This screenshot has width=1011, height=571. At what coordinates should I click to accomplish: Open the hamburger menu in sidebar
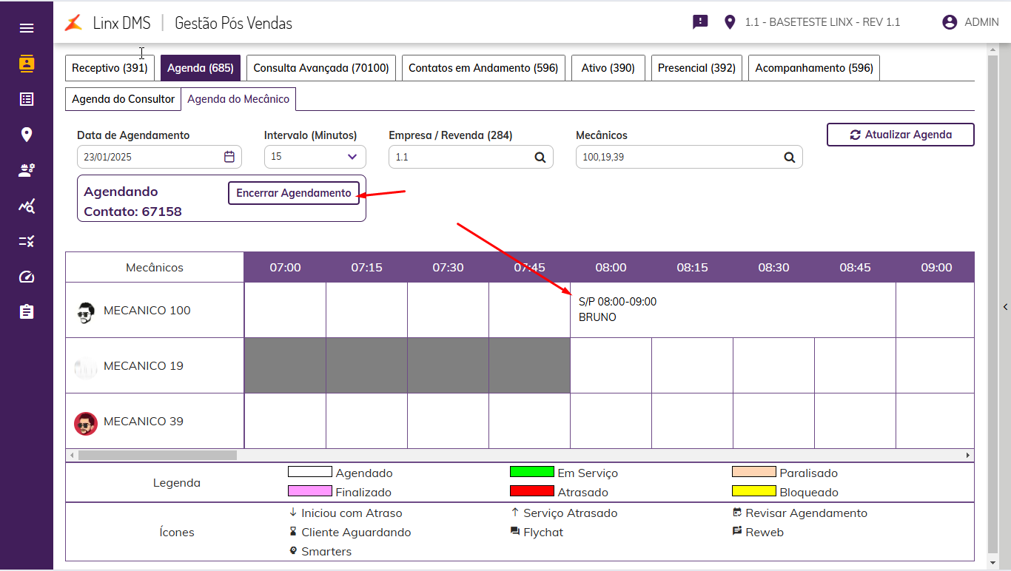[x=27, y=28]
